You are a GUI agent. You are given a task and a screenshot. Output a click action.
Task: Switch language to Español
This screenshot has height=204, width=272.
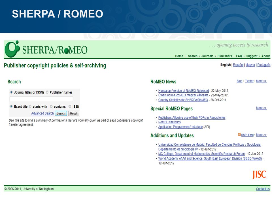[238, 65]
